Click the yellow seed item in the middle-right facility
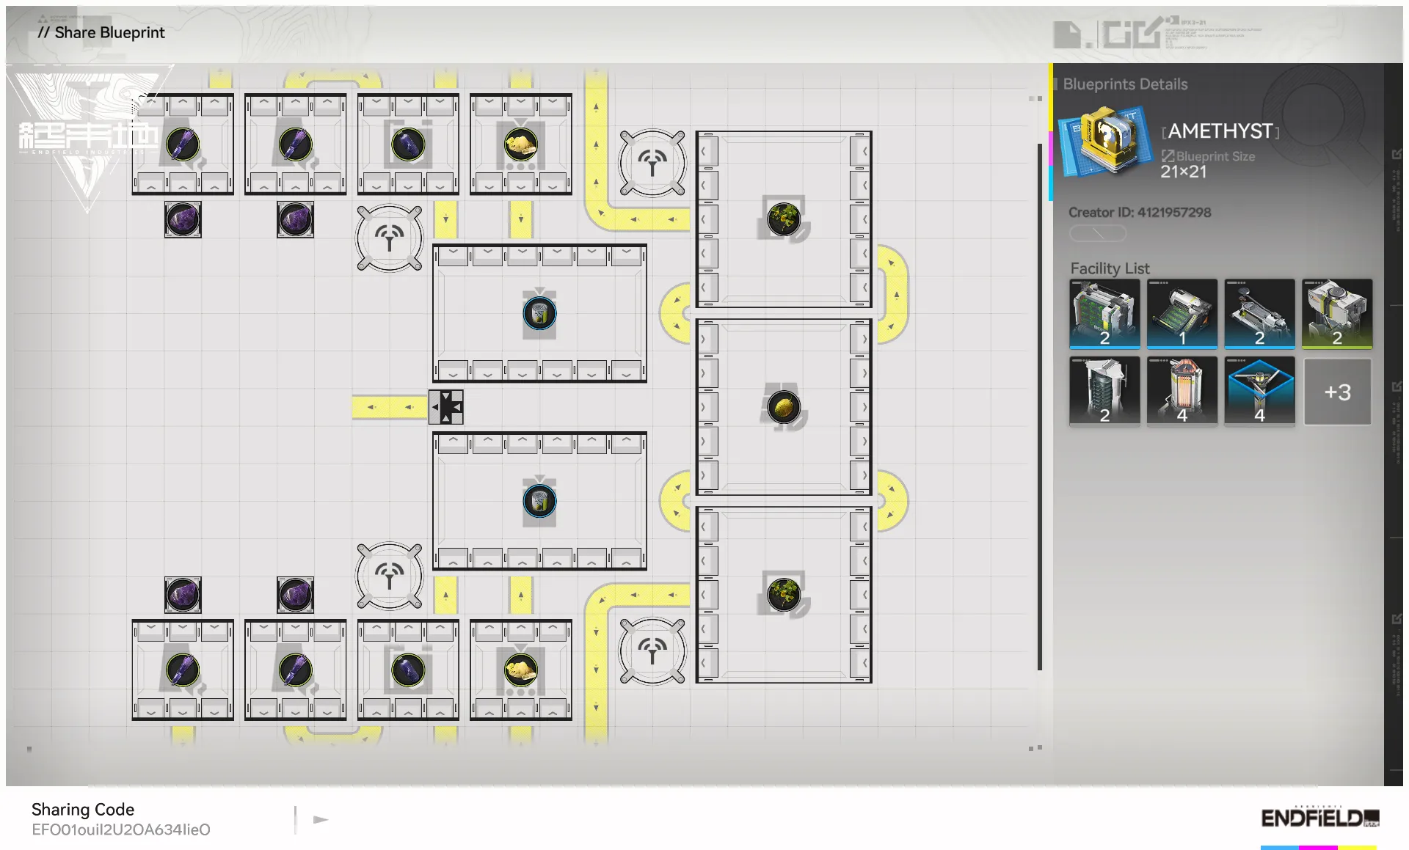The height and width of the screenshot is (850, 1409). (x=784, y=407)
